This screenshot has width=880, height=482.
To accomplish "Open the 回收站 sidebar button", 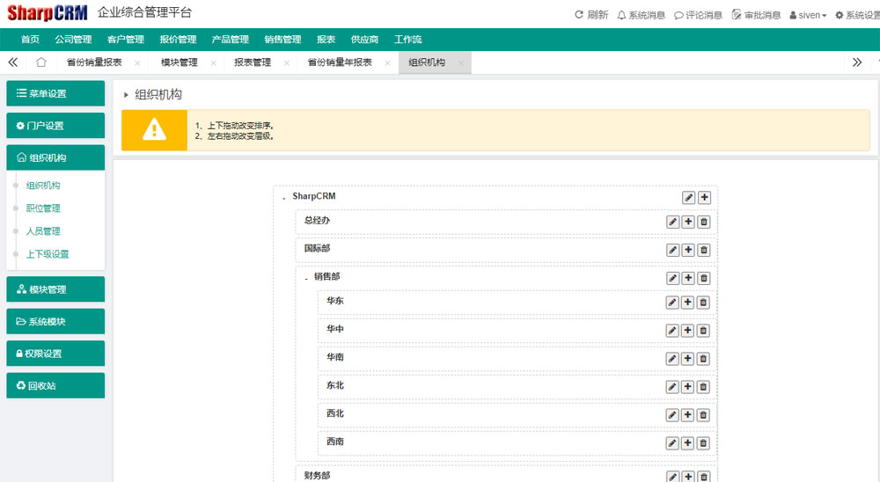I will (x=55, y=385).
